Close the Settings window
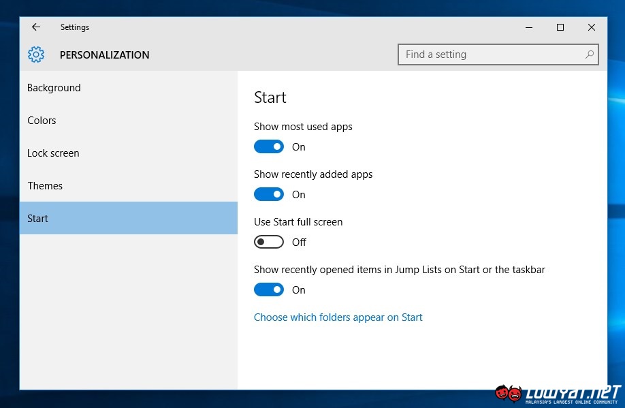 [592, 27]
